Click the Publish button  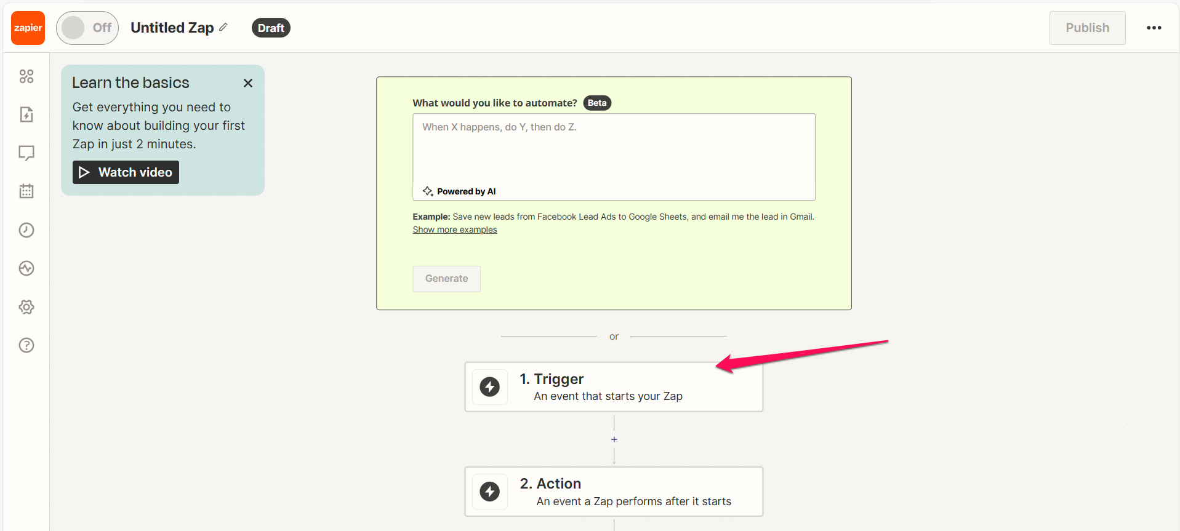pos(1087,28)
